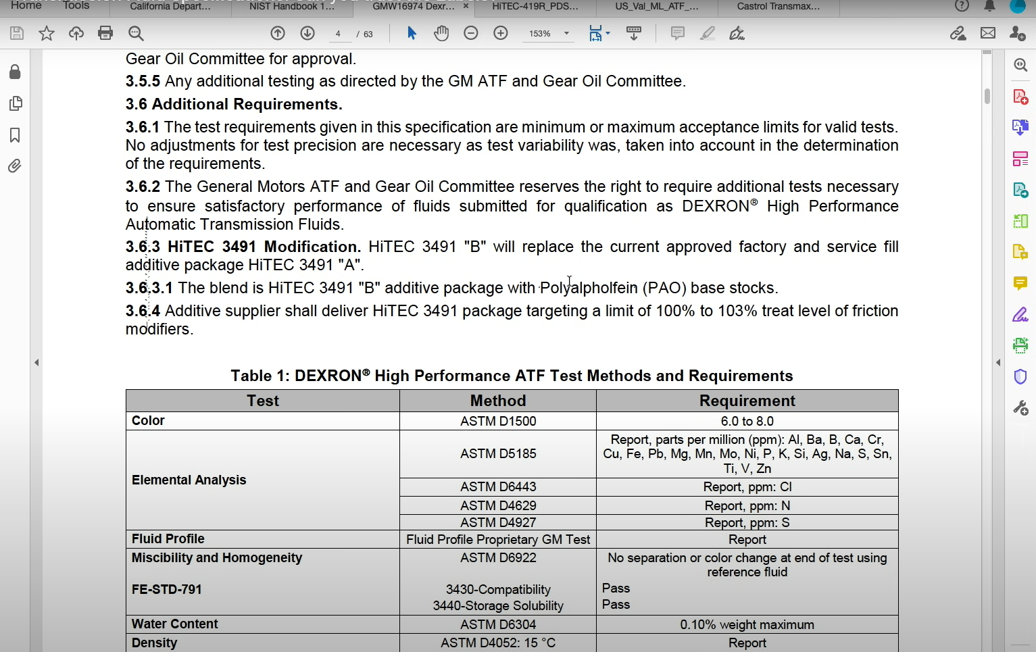Click the "ASTM D6922" method cell
This screenshot has width=1036, height=652.
[498, 558]
